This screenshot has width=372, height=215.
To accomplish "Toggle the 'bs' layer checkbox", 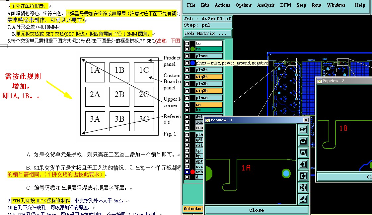I will (187, 110).
